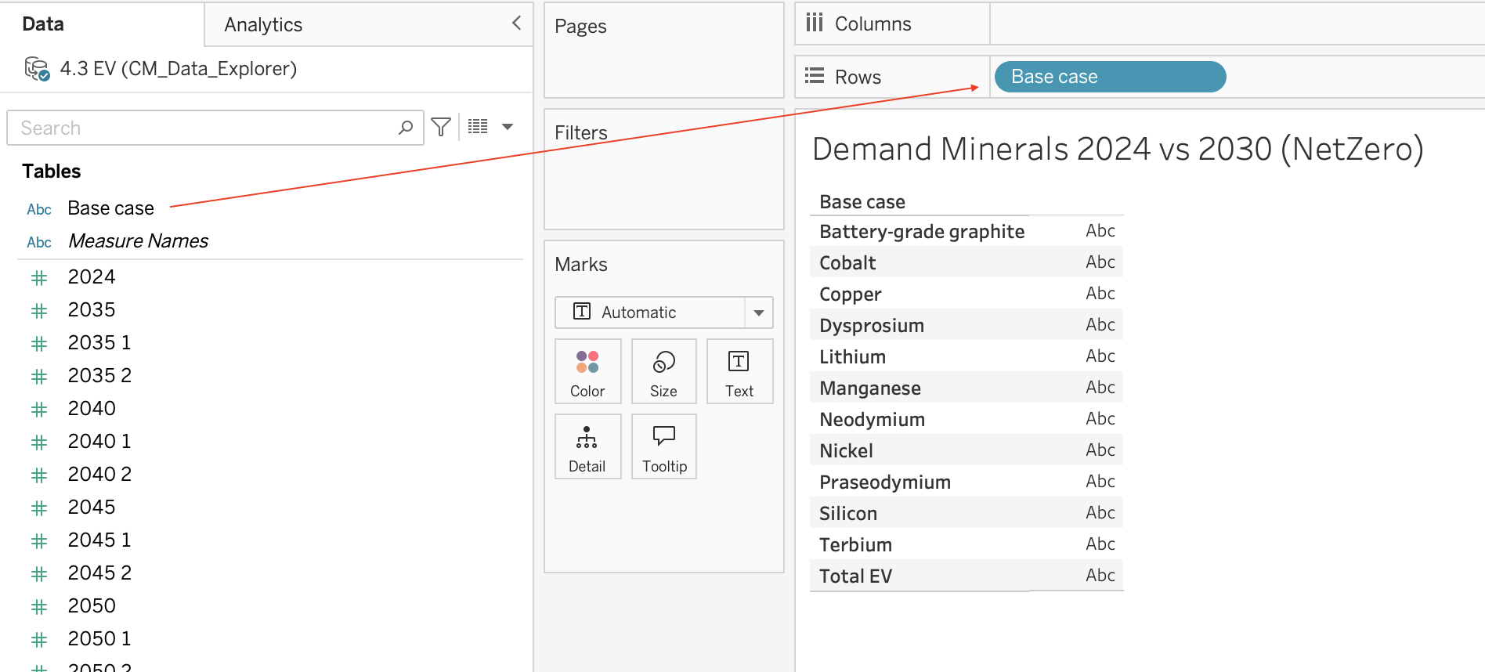The image size is (1485, 672).
Task: Click the filter fields funnel icon
Action: 441,127
